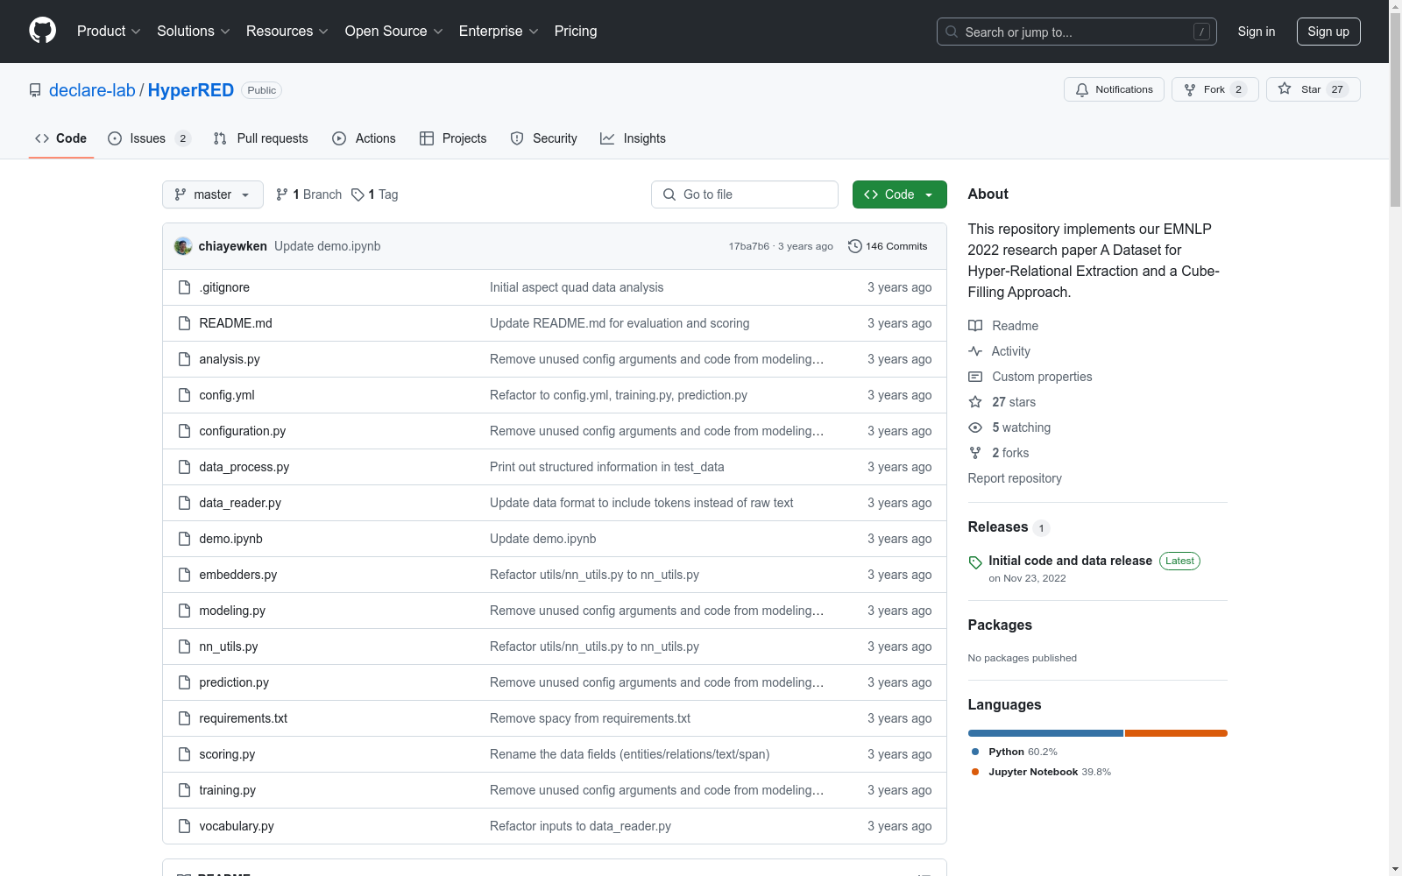Click the file icon for .gitignore

pos(184,287)
